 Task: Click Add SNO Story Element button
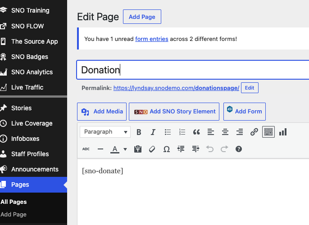(174, 112)
